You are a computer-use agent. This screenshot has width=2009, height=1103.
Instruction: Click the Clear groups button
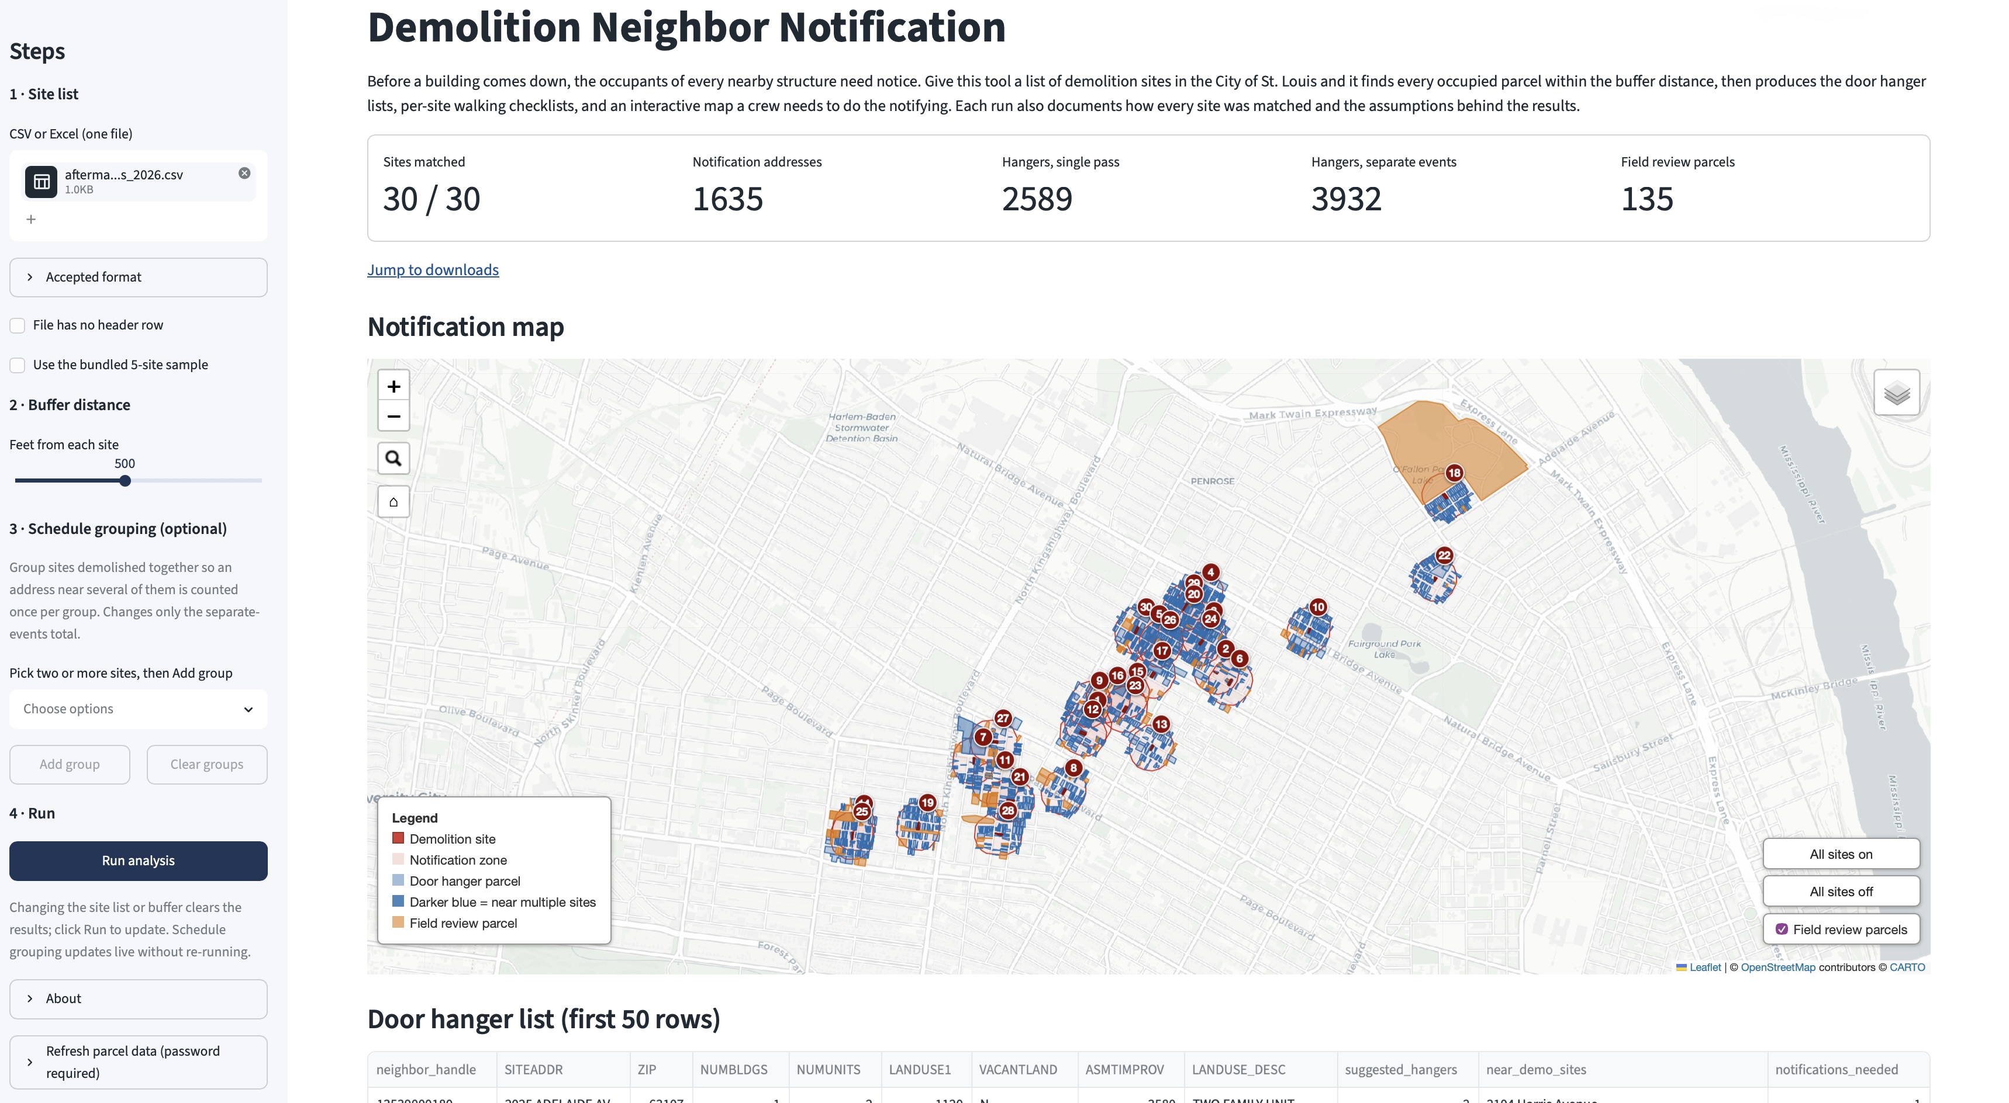206,764
